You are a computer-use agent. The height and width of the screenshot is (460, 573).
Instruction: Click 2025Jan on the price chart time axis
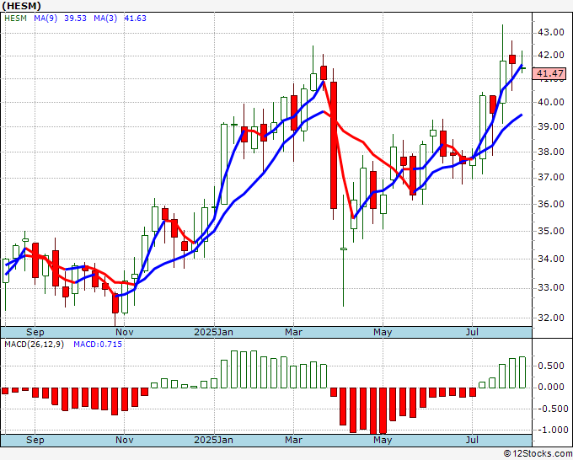(x=213, y=332)
